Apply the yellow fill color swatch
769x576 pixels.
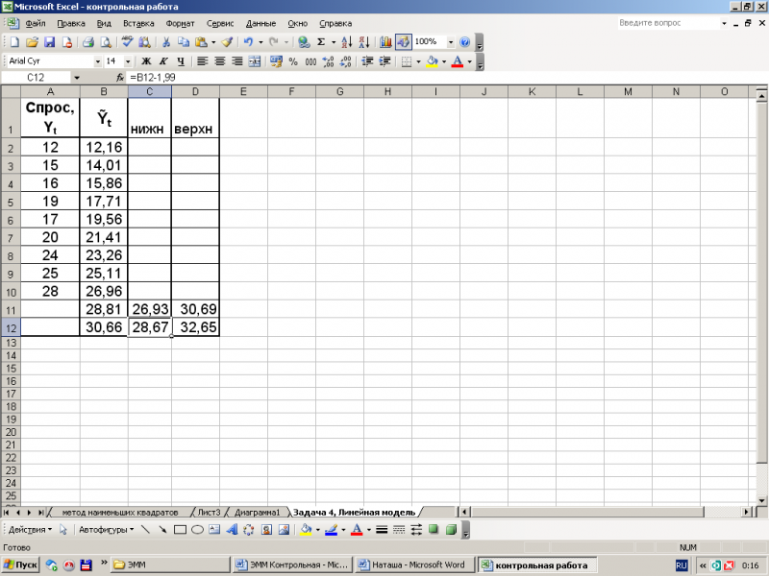click(432, 61)
